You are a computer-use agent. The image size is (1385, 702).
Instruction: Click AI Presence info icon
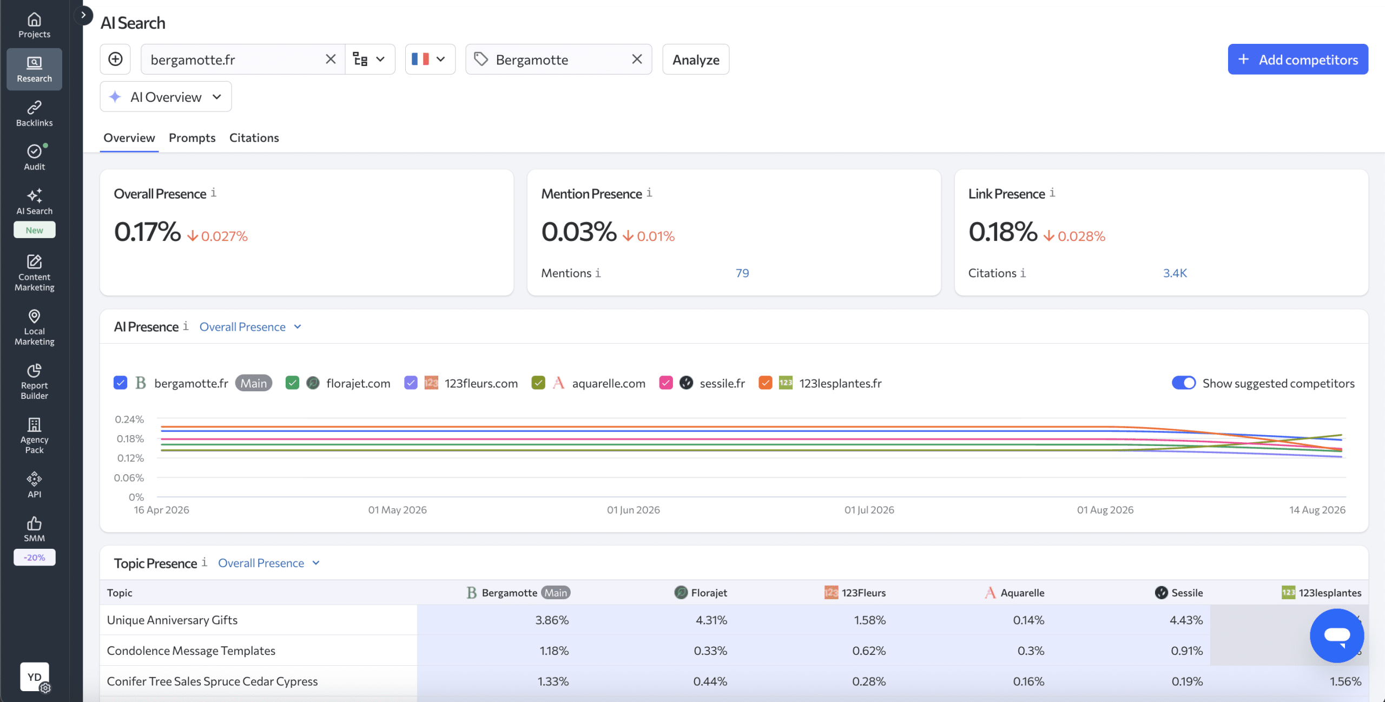[x=186, y=326]
